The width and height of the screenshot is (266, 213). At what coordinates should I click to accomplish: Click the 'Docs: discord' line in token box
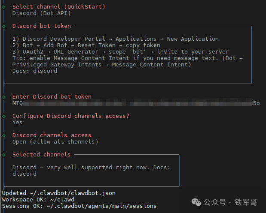(x=35, y=71)
